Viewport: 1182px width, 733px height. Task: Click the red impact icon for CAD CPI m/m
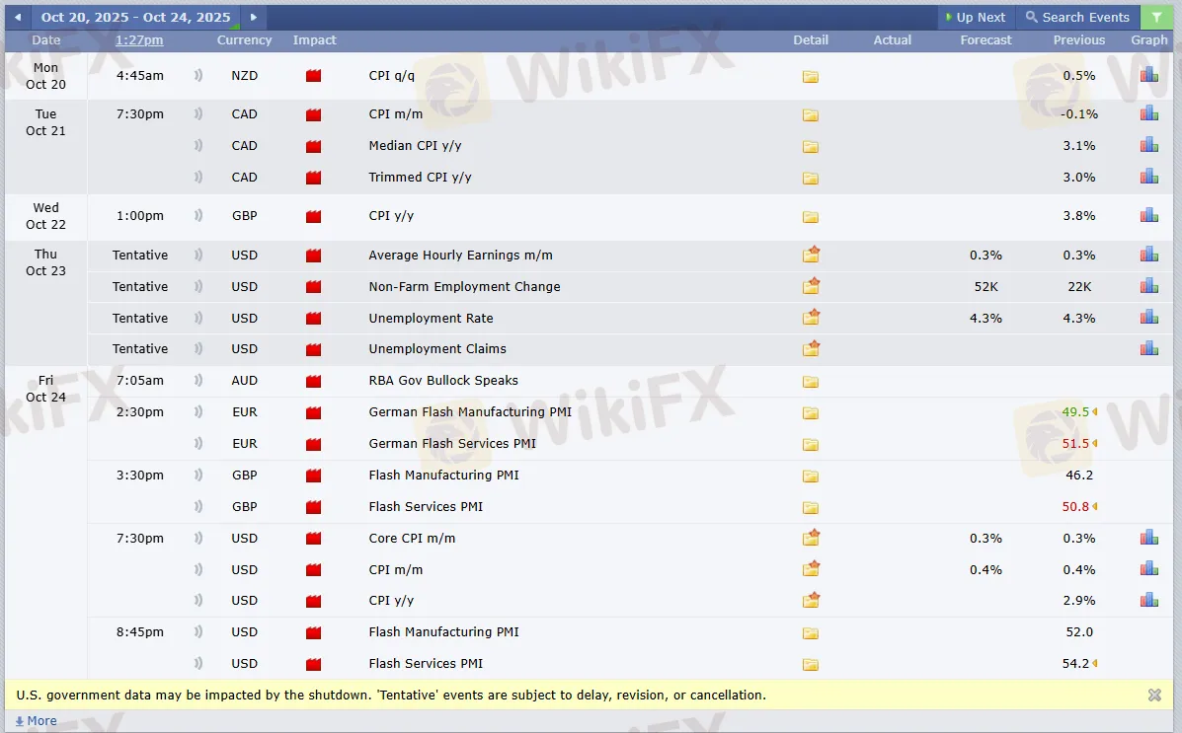tap(313, 115)
